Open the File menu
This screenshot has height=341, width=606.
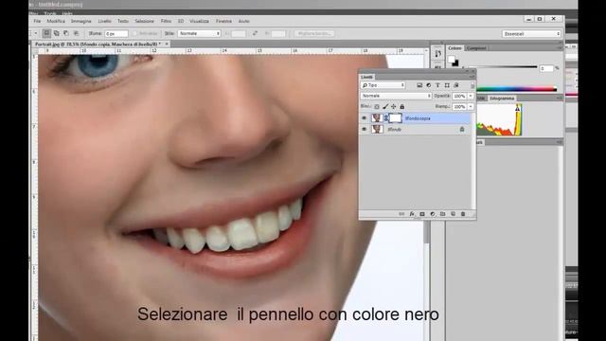click(37, 21)
